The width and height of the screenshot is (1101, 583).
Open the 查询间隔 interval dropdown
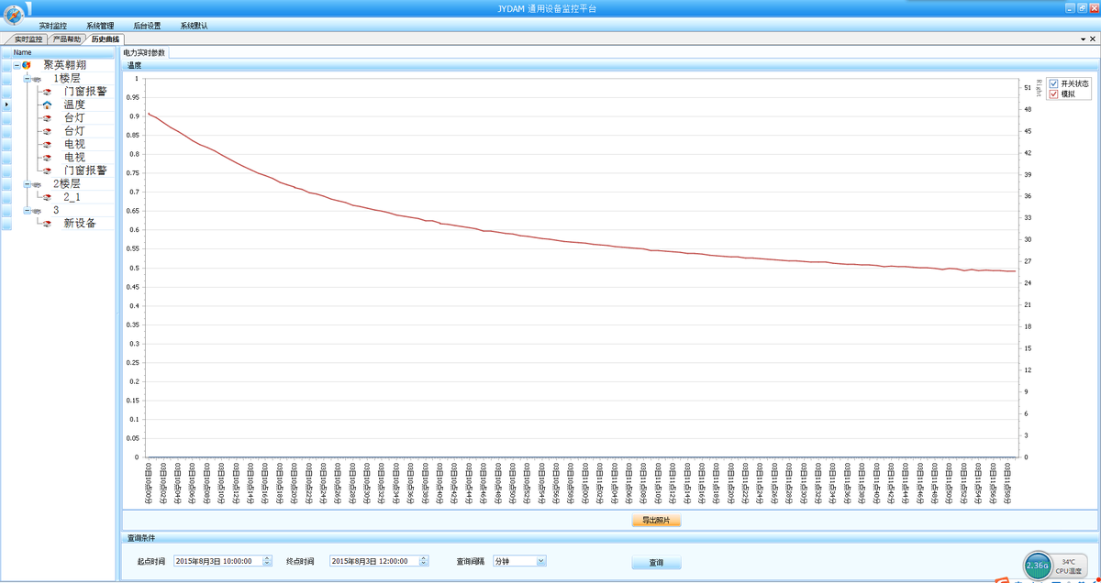click(540, 561)
